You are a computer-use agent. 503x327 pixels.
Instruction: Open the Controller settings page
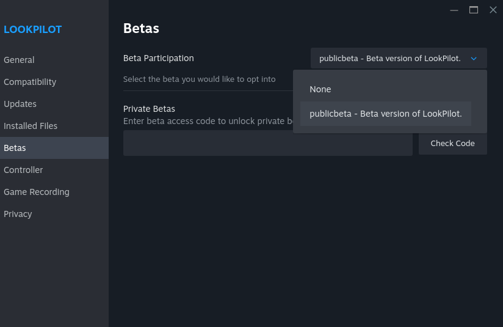pos(23,170)
